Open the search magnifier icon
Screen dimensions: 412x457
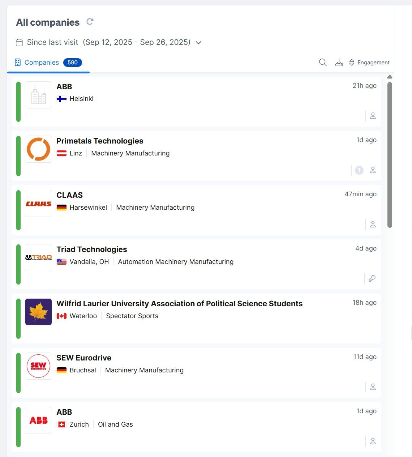323,63
